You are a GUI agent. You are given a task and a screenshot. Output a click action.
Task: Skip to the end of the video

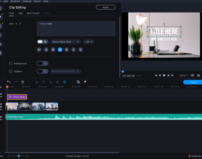(173, 76)
